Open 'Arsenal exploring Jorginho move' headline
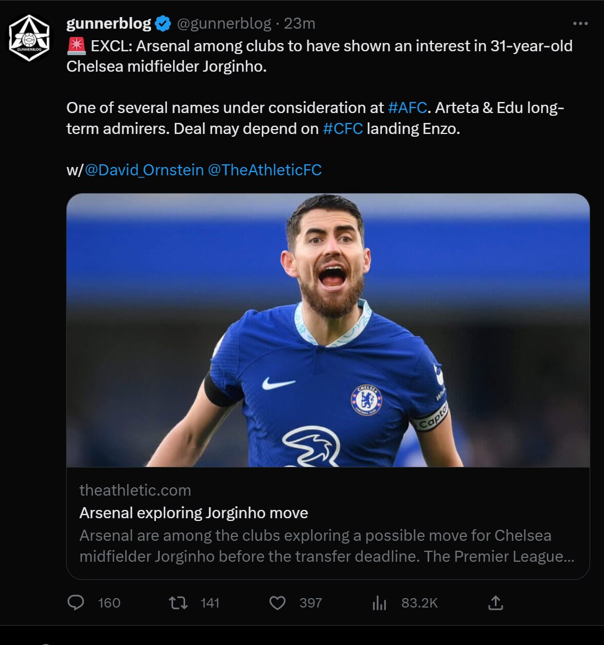This screenshot has width=604, height=645. pos(193,513)
